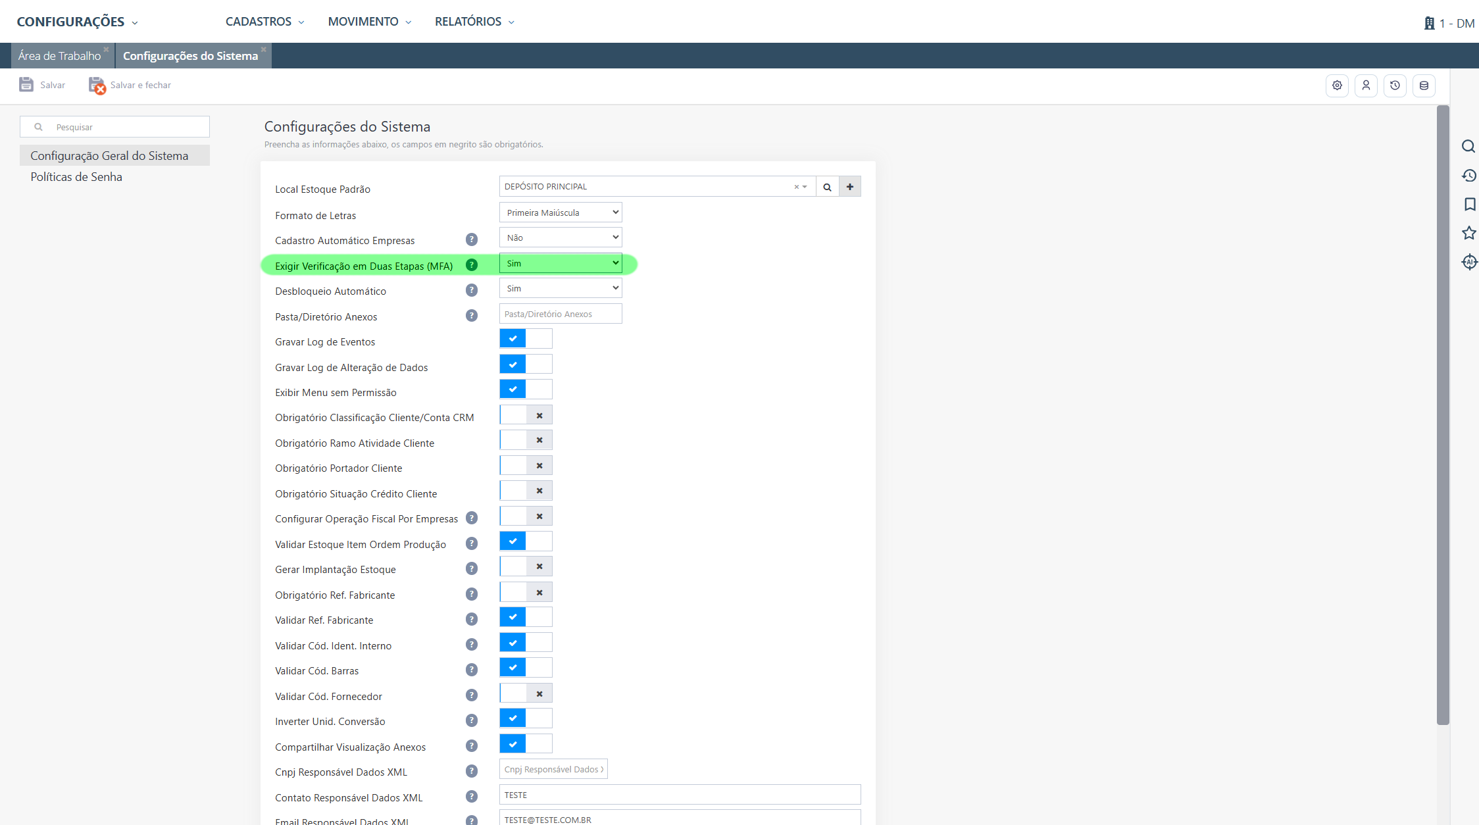Image resolution: width=1479 pixels, height=825 pixels.
Task: Select Políticas de Senha in side list
Action: (76, 177)
